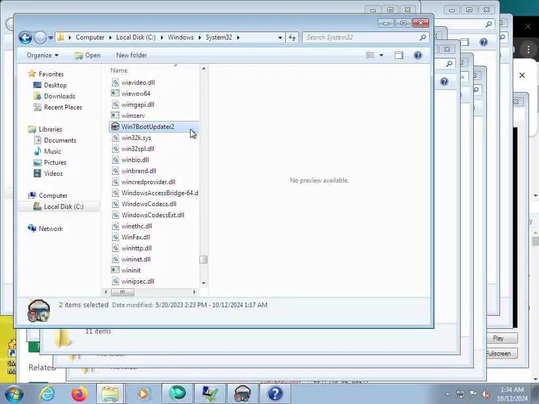Open the Documents library
The width and height of the screenshot is (539, 404).
(60, 140)
